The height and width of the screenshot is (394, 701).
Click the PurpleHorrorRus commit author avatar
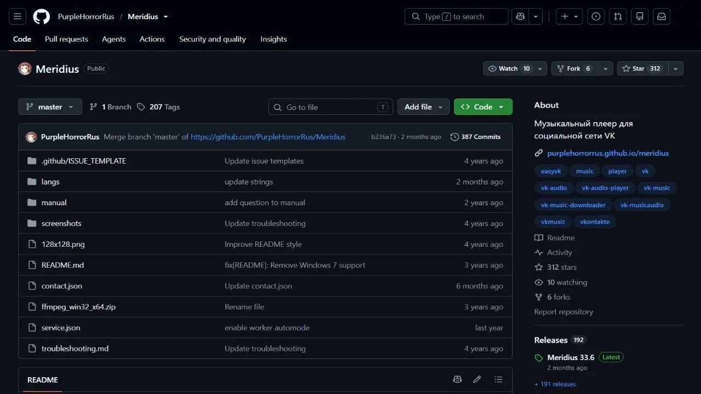tap(31, 137)
